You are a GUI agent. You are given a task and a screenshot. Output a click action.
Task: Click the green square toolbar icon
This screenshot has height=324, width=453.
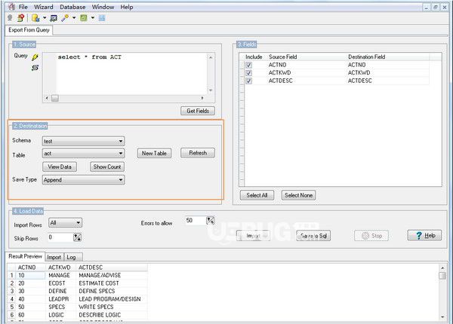click(84, 18)
